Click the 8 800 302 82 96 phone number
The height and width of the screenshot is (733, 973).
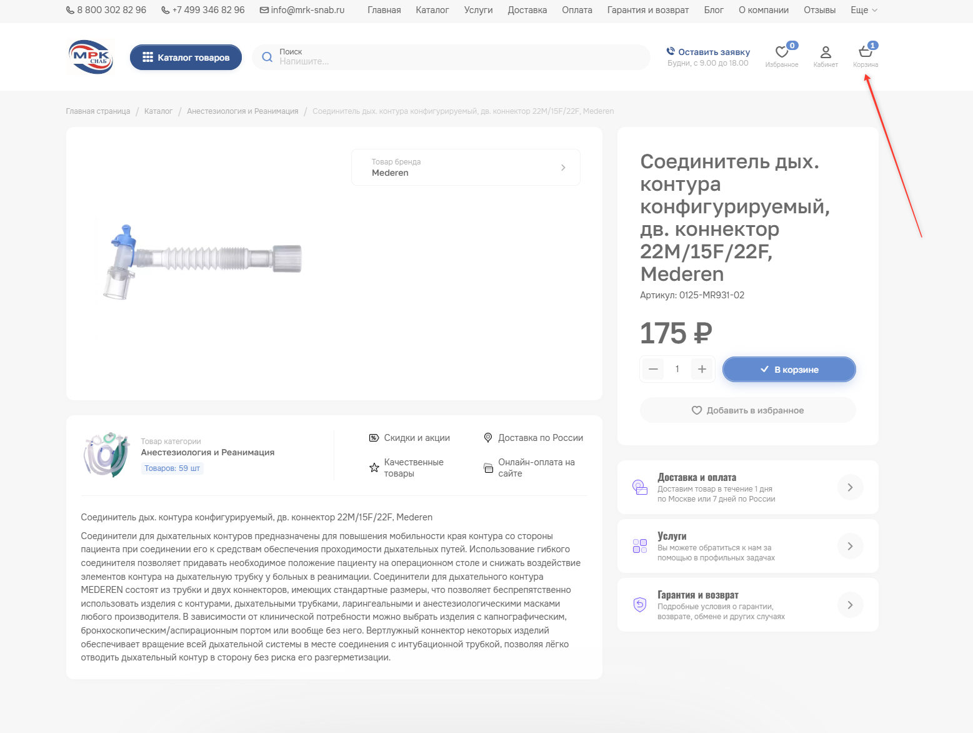point(112,10)
